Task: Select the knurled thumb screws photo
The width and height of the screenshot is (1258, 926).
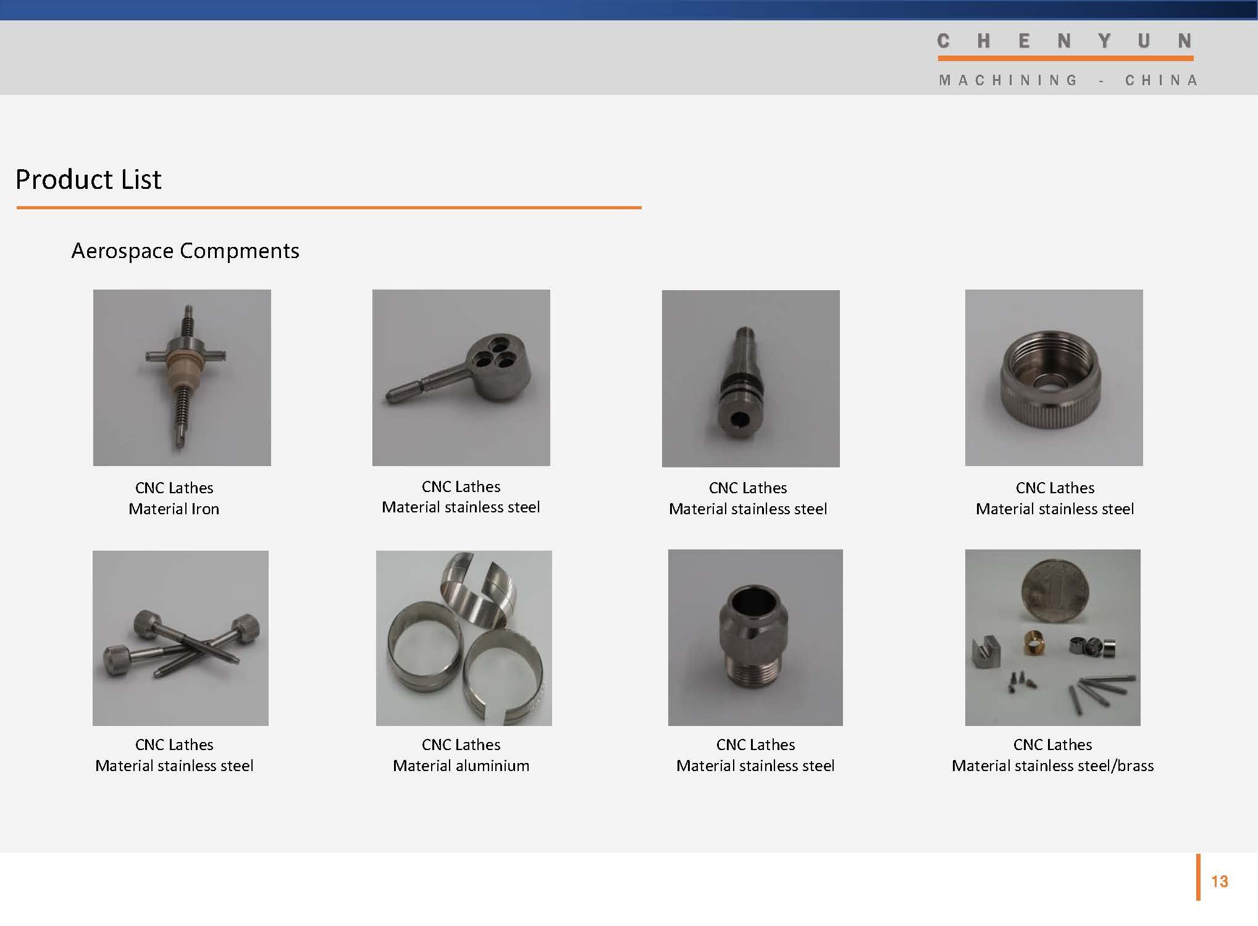Action: pyautogui.click(x=180, y=638)
